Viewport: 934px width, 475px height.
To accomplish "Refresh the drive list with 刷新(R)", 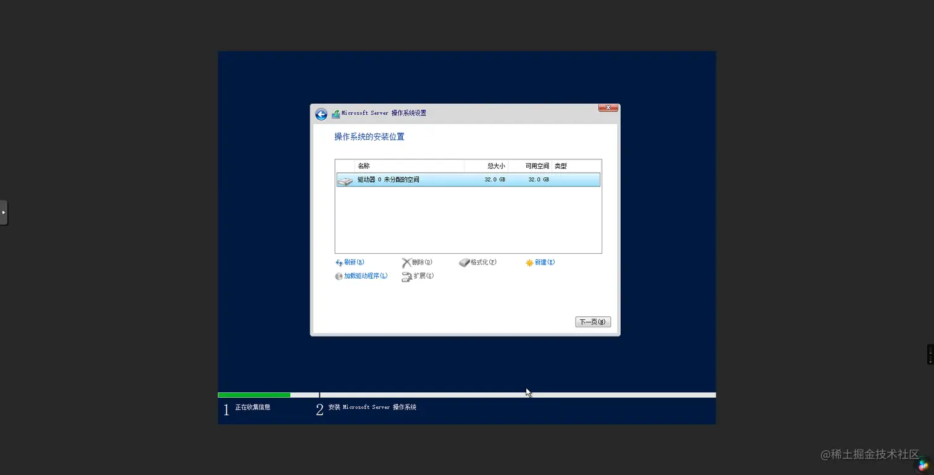I will (x=350, y=263).
